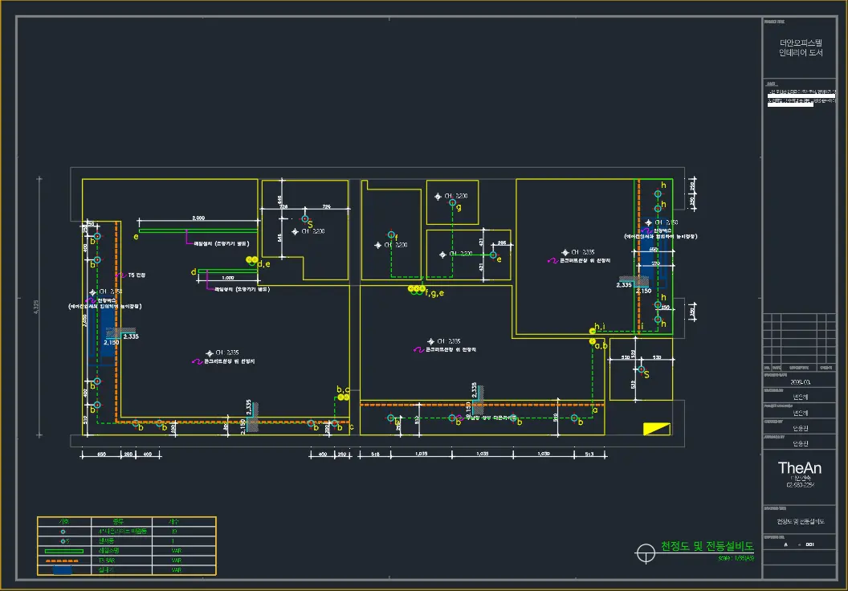Select the 2009. 03. date in title block

tap(801, 382)
